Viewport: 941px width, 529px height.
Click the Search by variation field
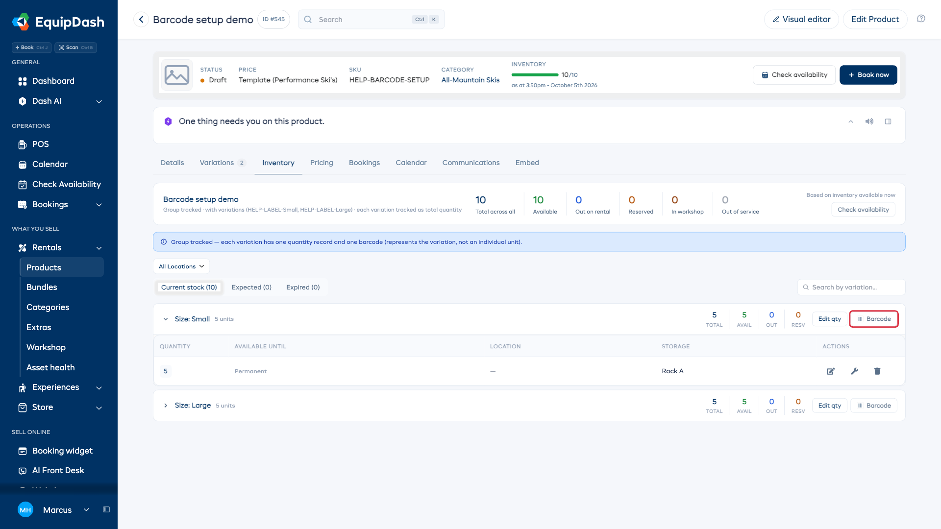851,288
